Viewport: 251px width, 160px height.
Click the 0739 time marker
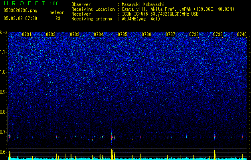point(218,34)
